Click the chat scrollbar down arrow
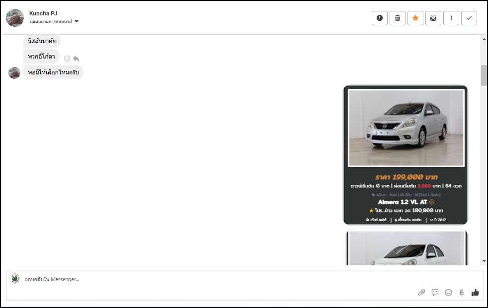 (x=484, y=261)
